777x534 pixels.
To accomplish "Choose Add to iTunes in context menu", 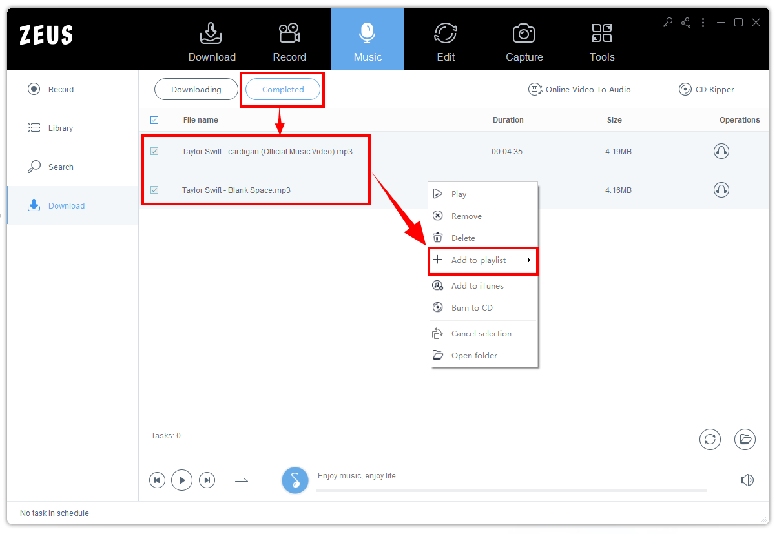I will point(482,285).
